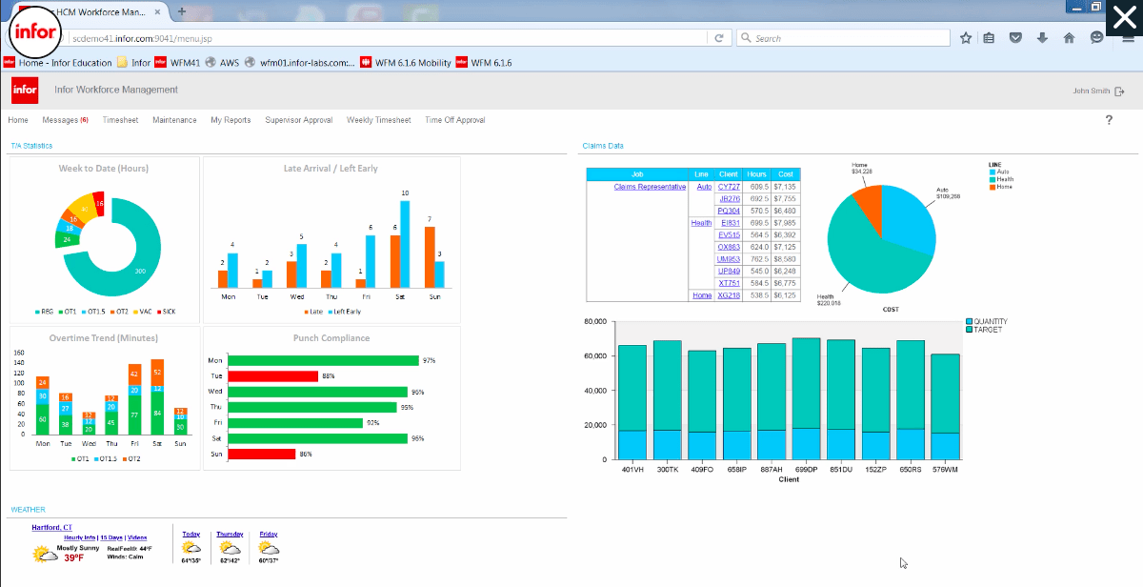Click the Firefox feedback smiley icon
The height and width of the screenshot is (587, 1143).
[x=1096, y=36]
